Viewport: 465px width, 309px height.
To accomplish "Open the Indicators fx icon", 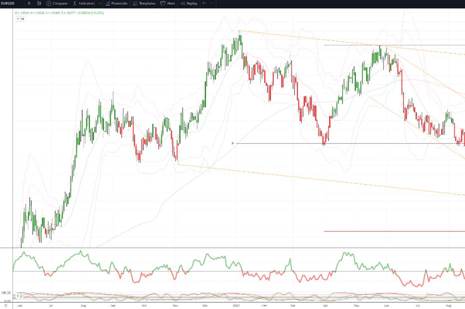I will (75, 3).
